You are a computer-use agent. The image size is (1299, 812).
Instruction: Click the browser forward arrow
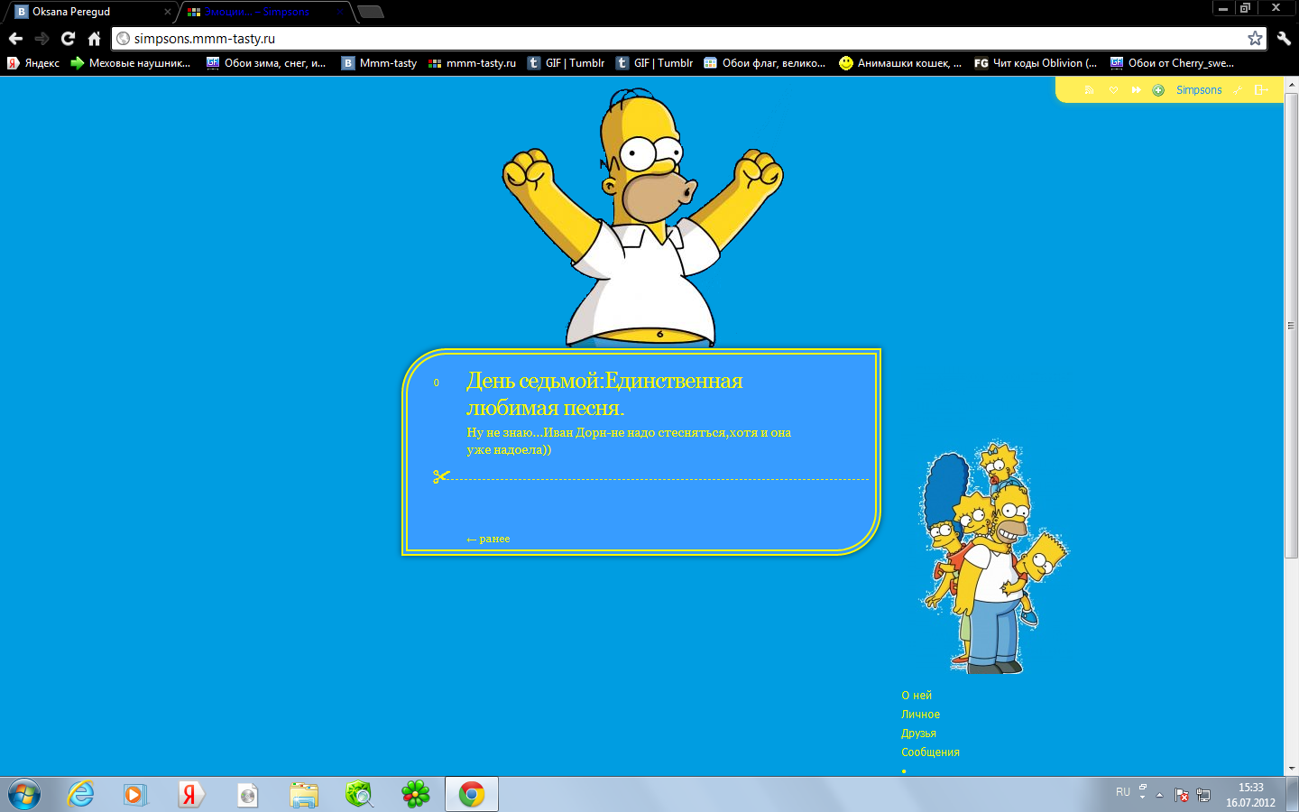[41, 38]
